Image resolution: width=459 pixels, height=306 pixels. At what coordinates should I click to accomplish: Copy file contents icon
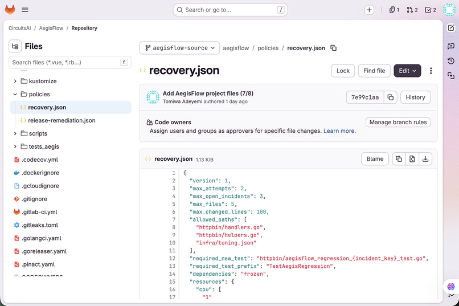pos(399,159)
